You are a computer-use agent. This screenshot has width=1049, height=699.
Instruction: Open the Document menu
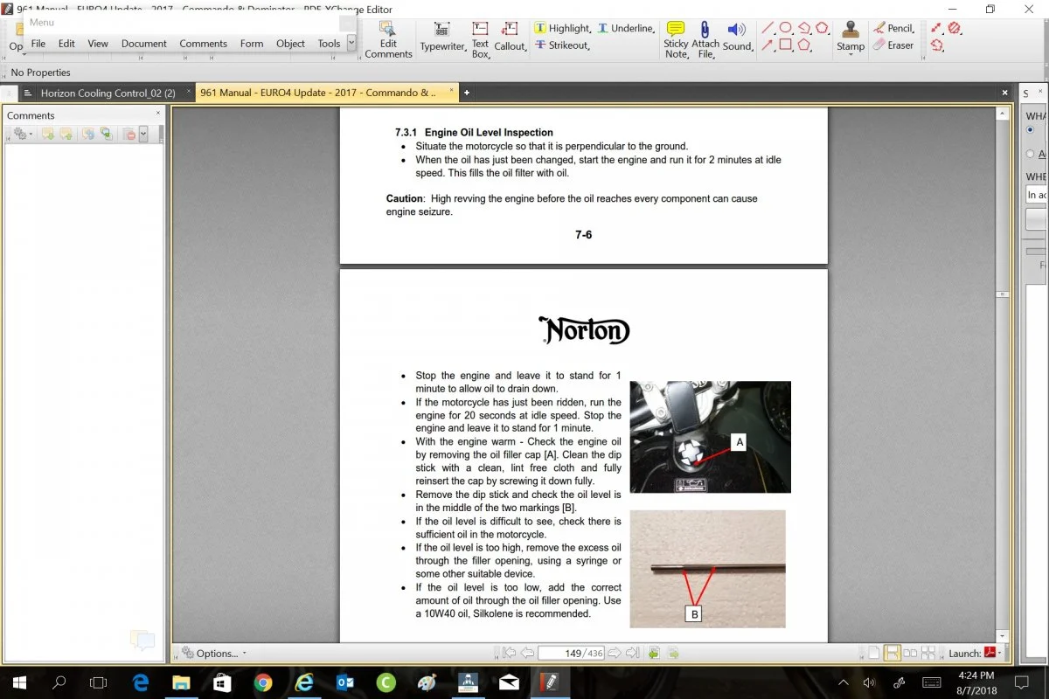[x=143, y=44]
